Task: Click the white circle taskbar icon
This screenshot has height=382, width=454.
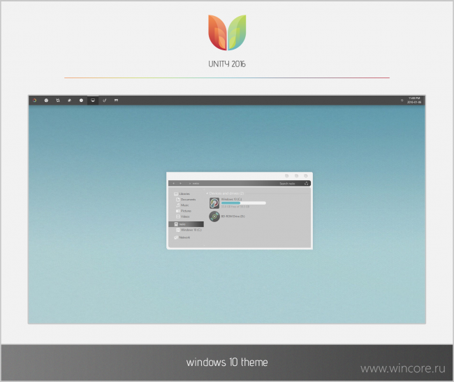Action: 81,101
